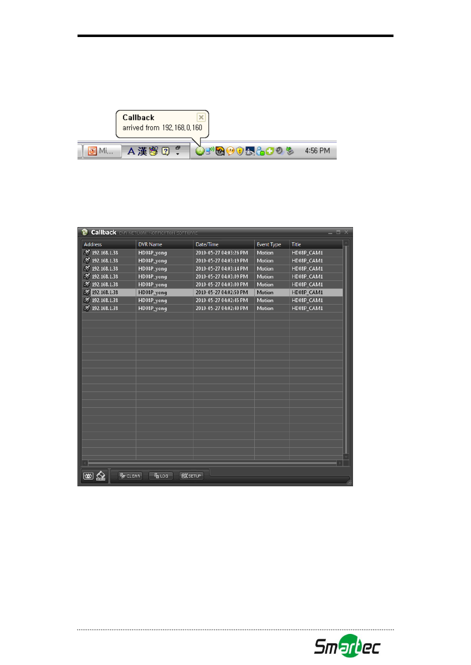
Task: Click Motion event type in 04:03:09 row
Action: [265, 276]
